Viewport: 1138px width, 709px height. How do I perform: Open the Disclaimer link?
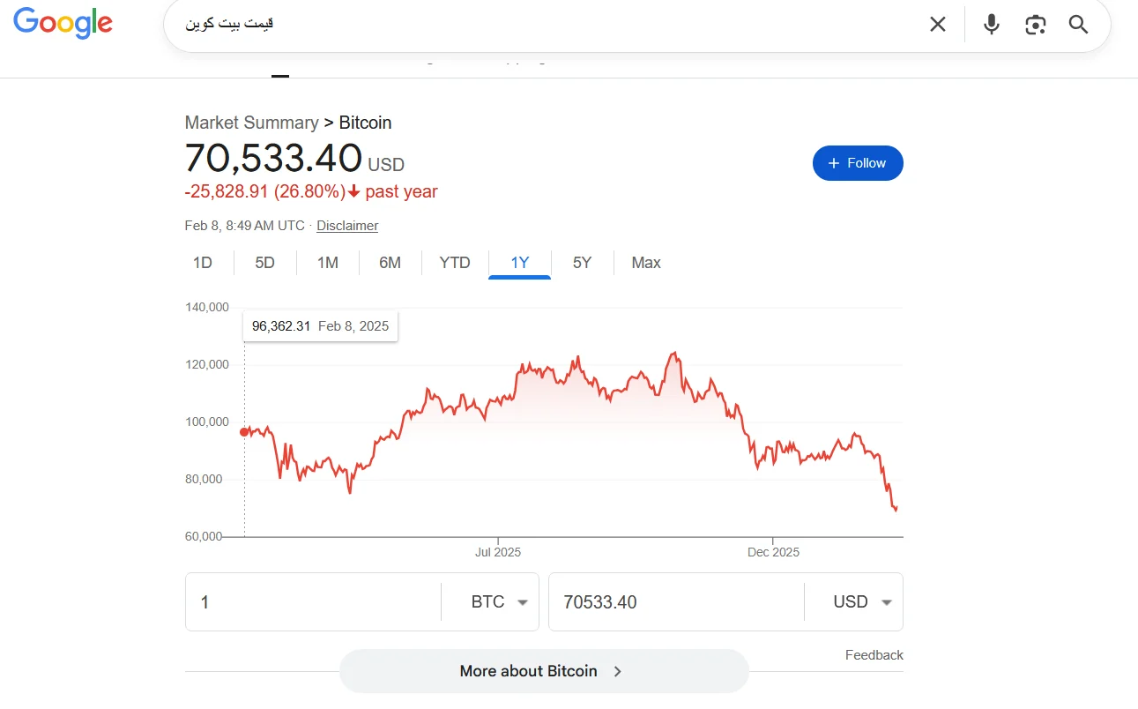coord(346,226)
